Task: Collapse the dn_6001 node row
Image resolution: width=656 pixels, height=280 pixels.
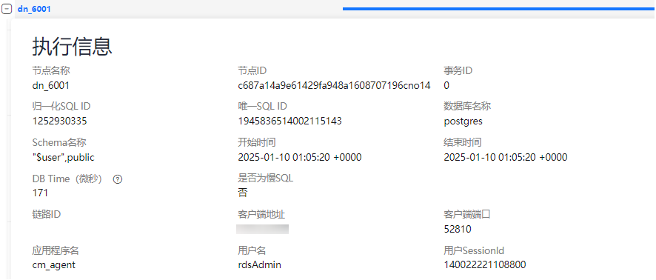Action: pos(7,9)
